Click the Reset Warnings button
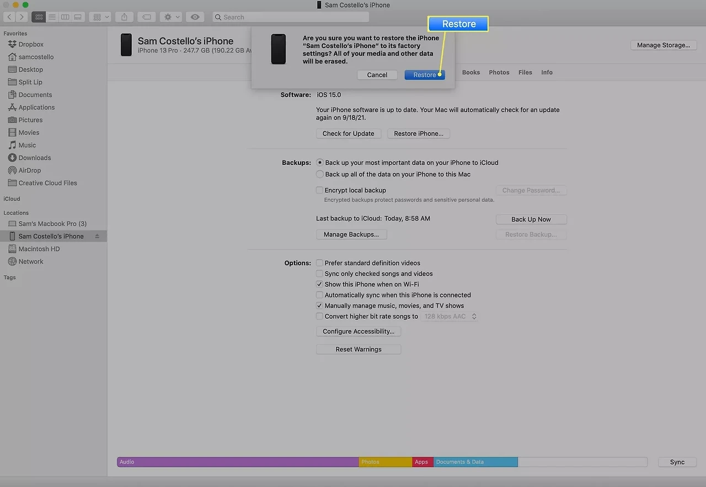Image resolution: width=706 pixels, height=487 pixels. tap(359, 350)
